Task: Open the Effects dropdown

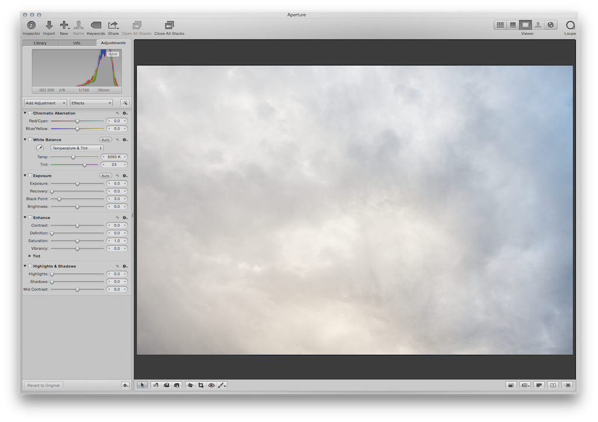Action: 91,103
